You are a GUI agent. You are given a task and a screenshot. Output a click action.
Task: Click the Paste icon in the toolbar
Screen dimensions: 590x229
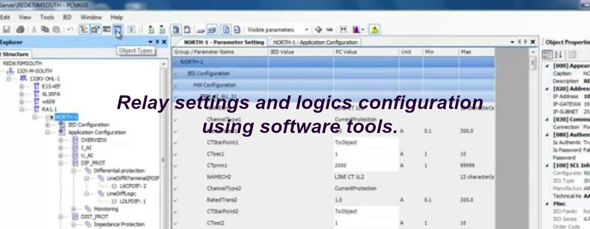click(56, 29)
